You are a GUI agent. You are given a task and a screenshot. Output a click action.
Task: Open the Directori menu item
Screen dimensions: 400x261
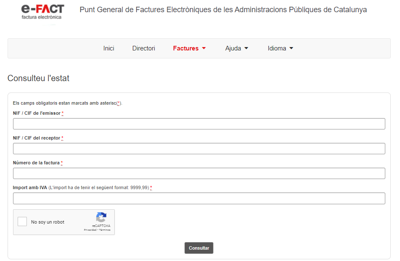144,48
